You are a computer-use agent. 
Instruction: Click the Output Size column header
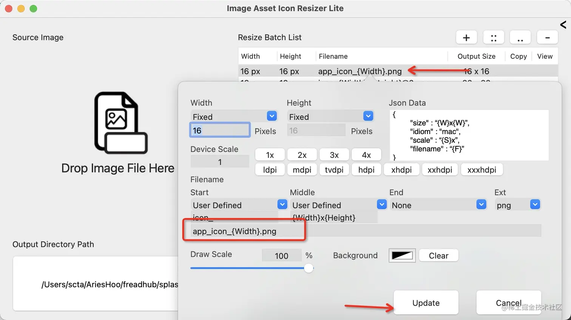click(476, 56)
